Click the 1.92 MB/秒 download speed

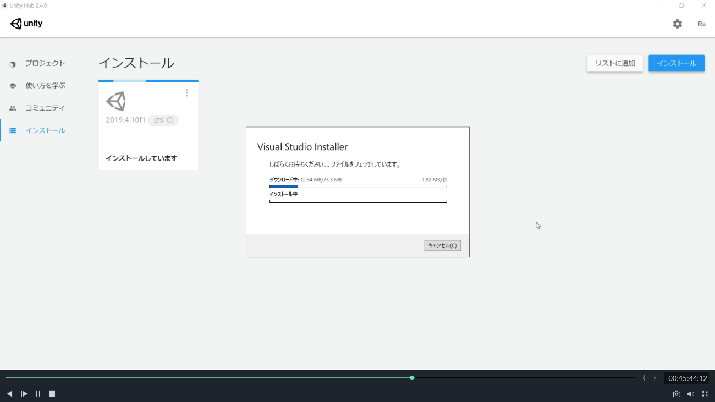tap(435, 180)
